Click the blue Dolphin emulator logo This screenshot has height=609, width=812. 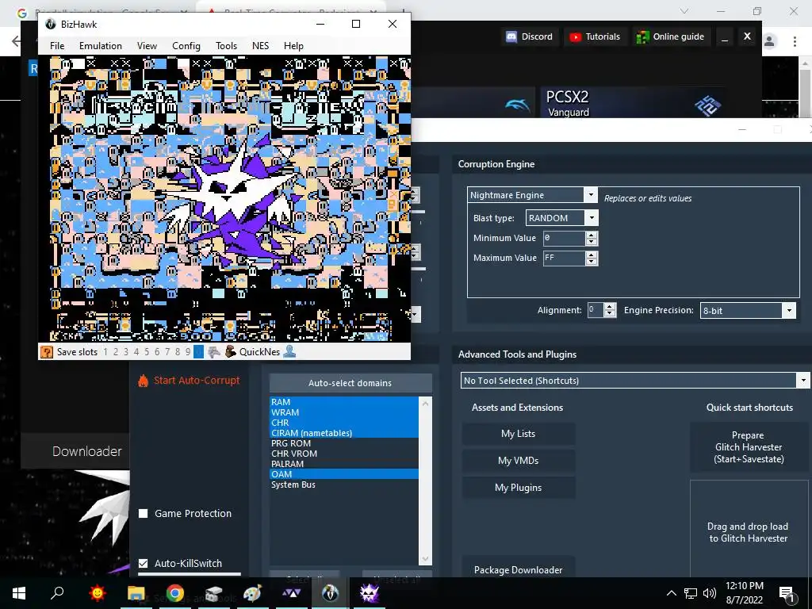(517, 105)
